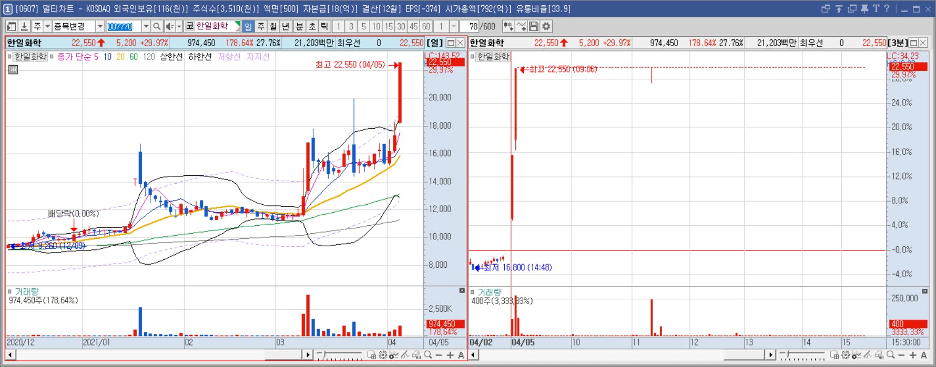Open help question mark in title bar
The height and width of the screenshot is (367, 936).
click(x=887, y=8)
